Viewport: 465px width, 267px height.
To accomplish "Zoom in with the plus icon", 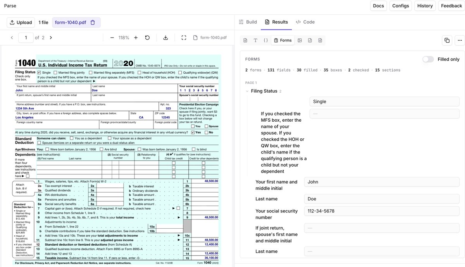I will coord(136,38).
